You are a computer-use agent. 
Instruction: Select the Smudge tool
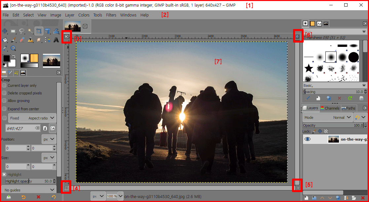click(x=39, y=40)
